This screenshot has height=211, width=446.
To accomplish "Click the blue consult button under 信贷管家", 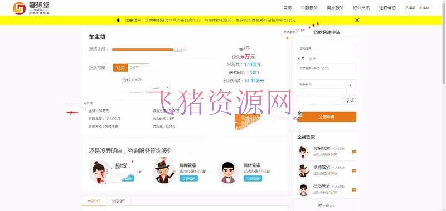I will click(x=253, y=178).
